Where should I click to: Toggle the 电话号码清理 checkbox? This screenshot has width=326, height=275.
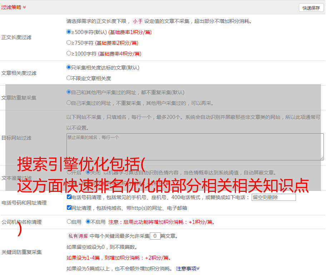[x=69, y=197]
